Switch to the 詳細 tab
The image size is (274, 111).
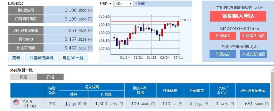pyautogui.click(x=50, y=77)
